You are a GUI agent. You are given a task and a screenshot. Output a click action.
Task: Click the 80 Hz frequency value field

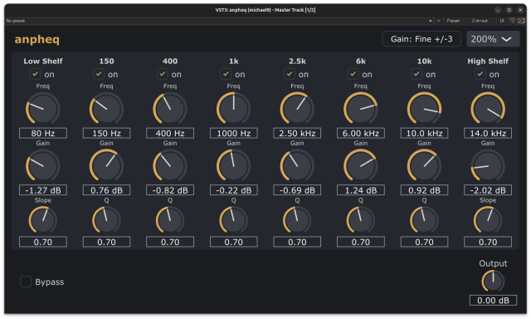point(43,133)
